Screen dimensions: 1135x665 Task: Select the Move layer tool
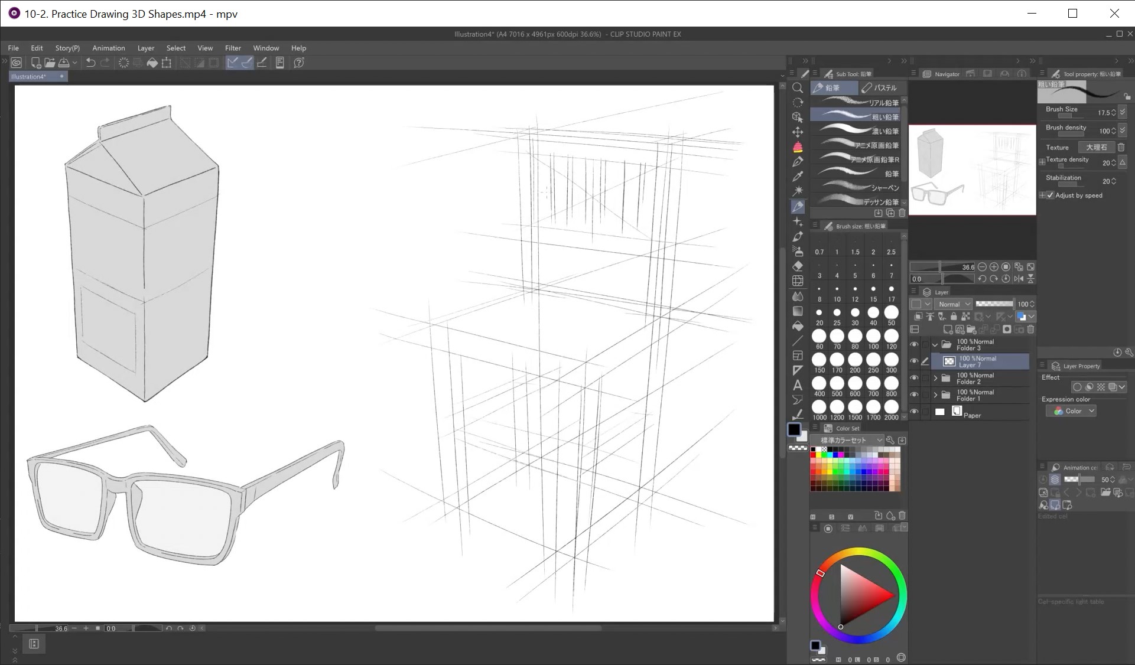point(798,132)
